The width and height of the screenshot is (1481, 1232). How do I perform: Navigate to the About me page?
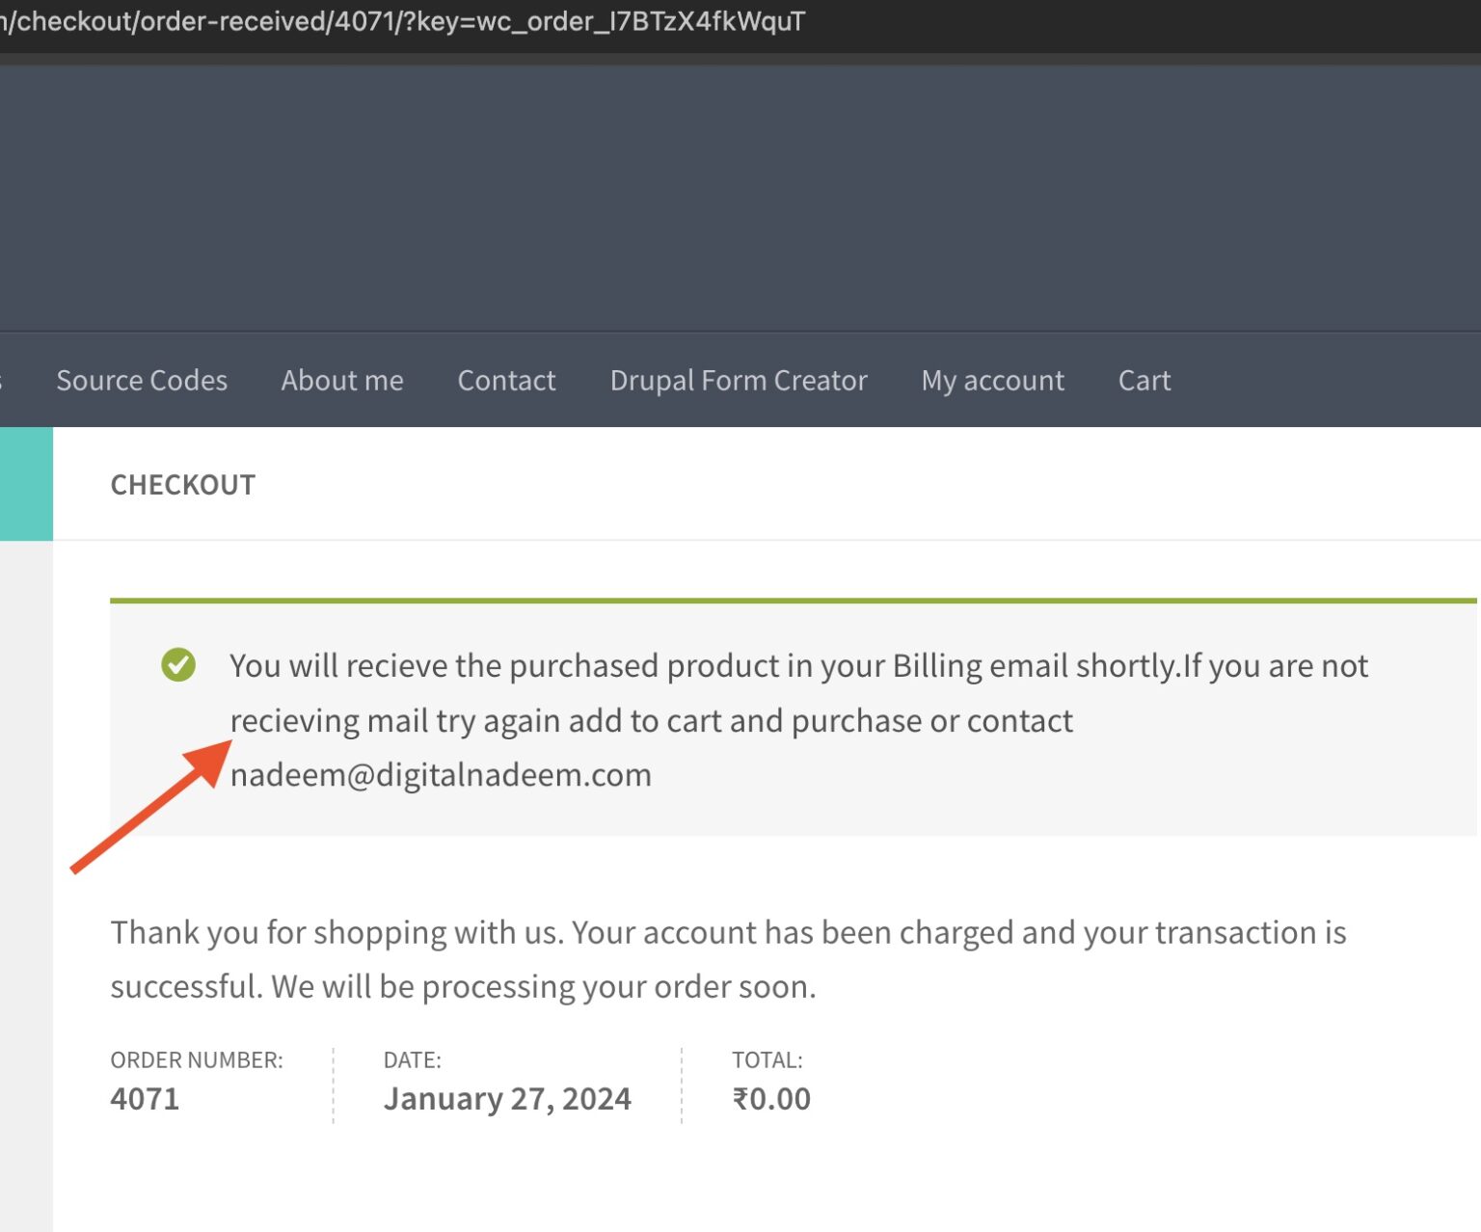(341, 380)
